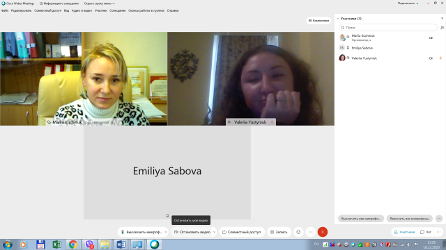Open the Аудио и видео menu
Viewport: 446px width, 250px height.
click(82, 10)
